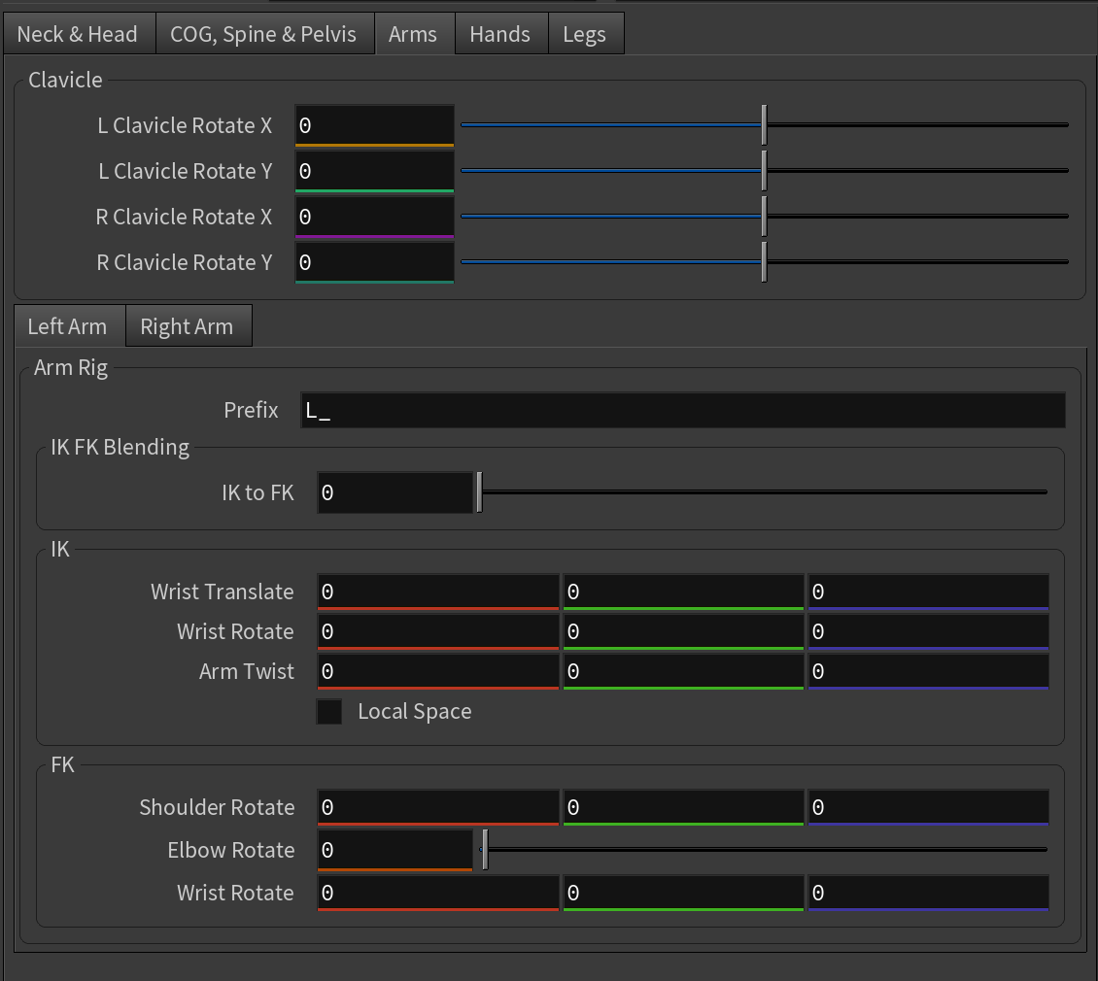Screen dimensions: 1098x981
Task: Click the Shoulder Rotate X field
Action: pyautogui.click(x=437, y=807)
